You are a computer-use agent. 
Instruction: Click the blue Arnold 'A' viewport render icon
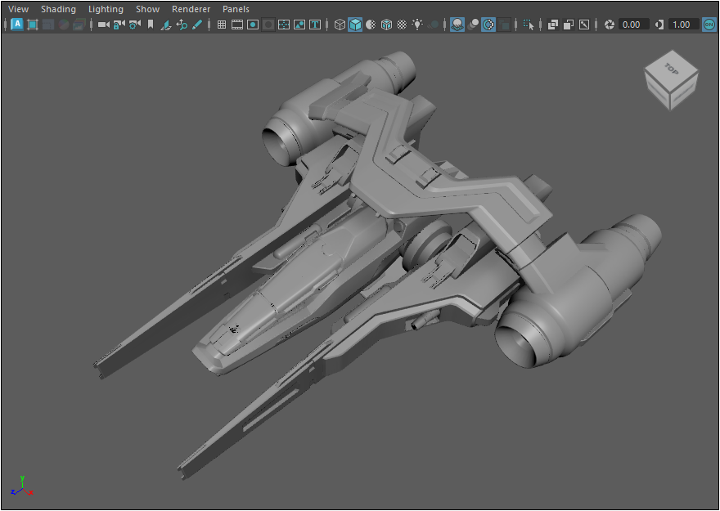click(17, 25)
